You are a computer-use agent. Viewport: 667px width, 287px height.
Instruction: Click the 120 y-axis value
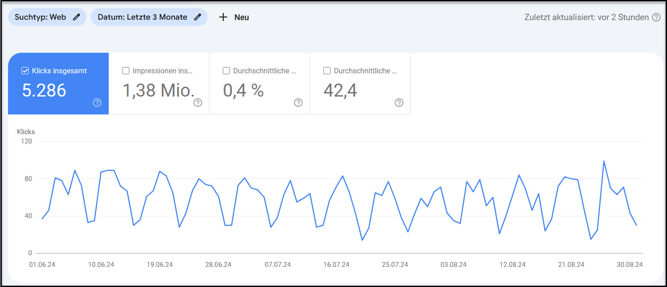click(x=27, y=141)
